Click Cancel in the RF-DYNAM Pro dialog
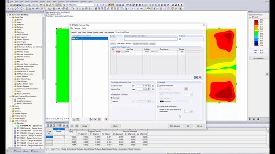Screen dimensions: 275x154 pyautogui.click(x=199, y=126)
